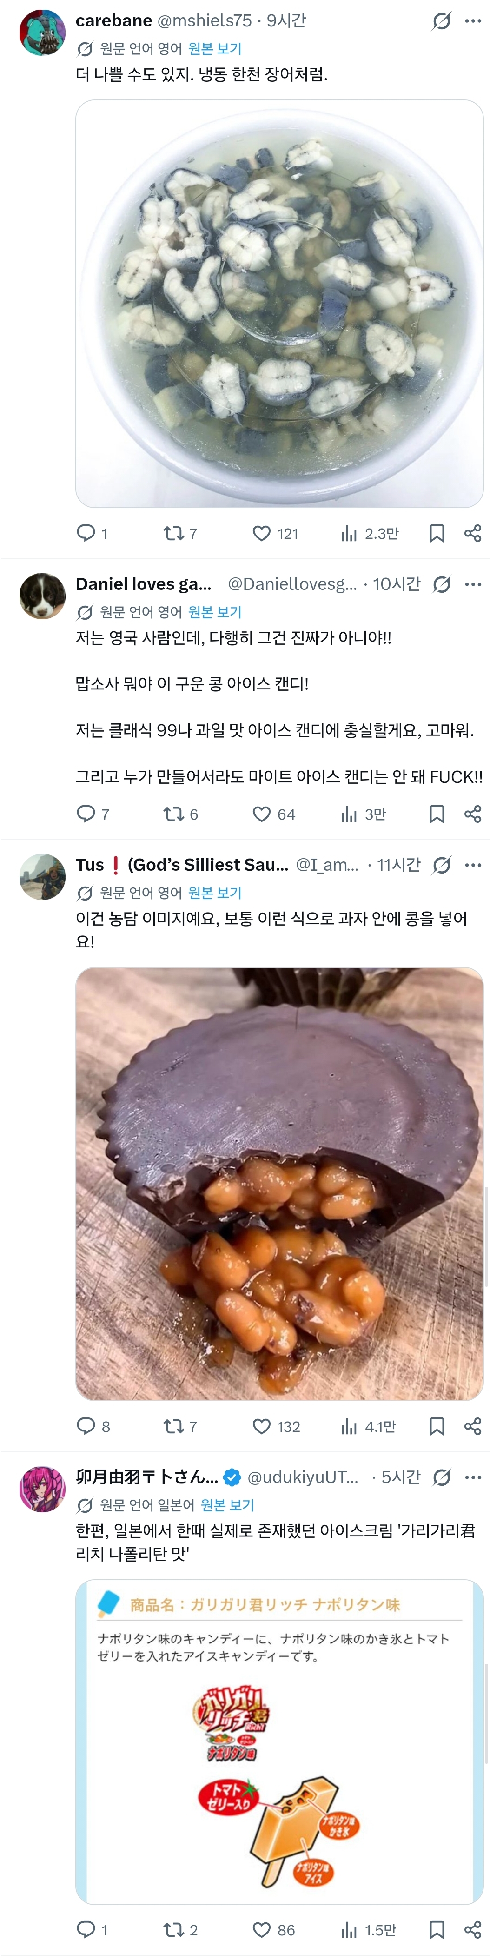This screenshot has width=490, height=1960.
Task: Like carebane's frozen eel tweet
Action: 262,533
